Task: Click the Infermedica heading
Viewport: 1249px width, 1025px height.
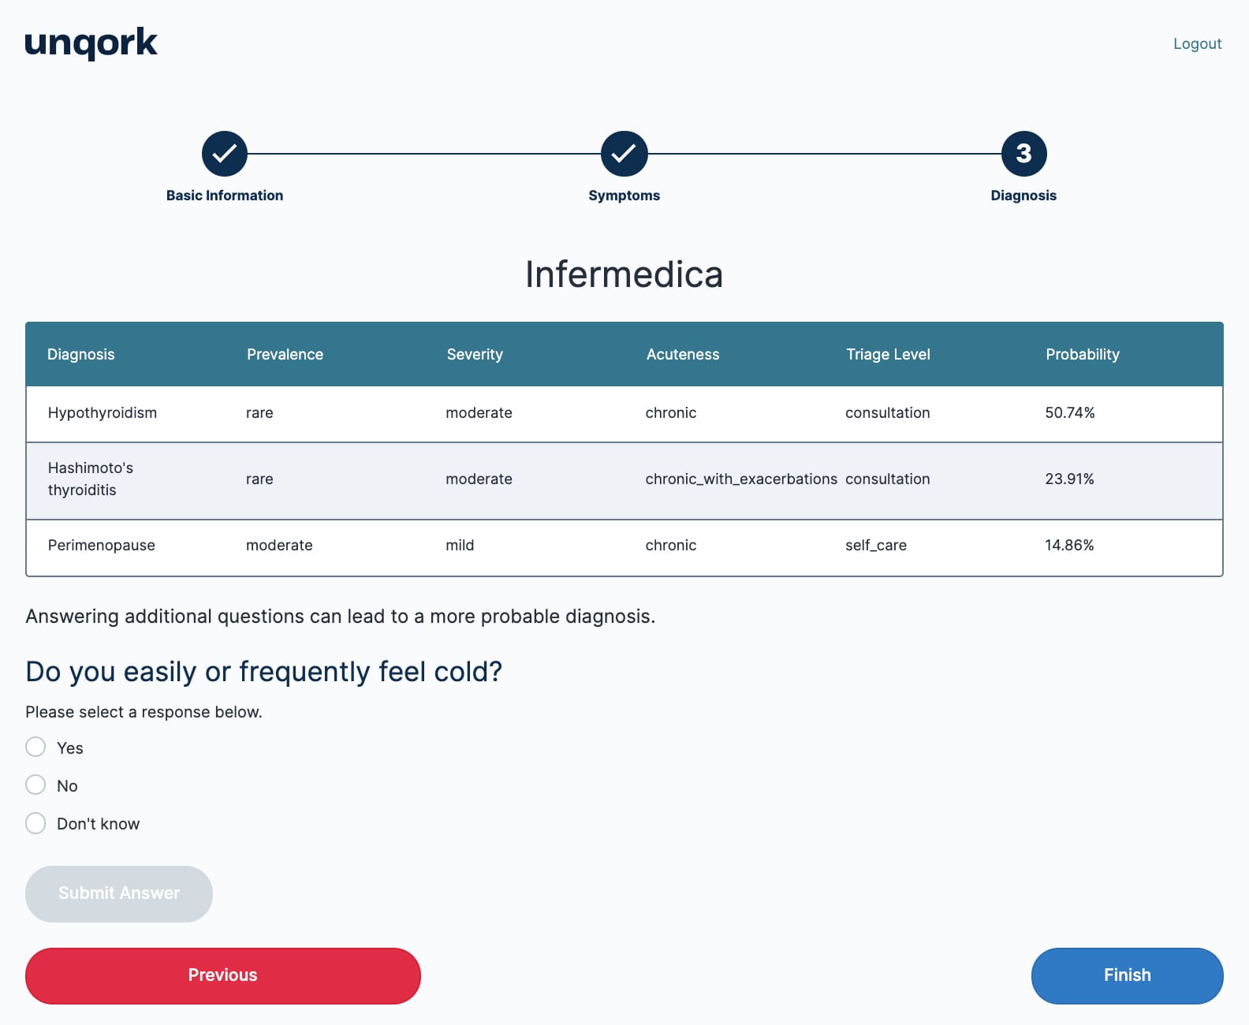Action: point(624,275)
